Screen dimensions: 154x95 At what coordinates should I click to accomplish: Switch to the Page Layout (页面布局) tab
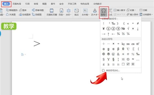(17, 4)
